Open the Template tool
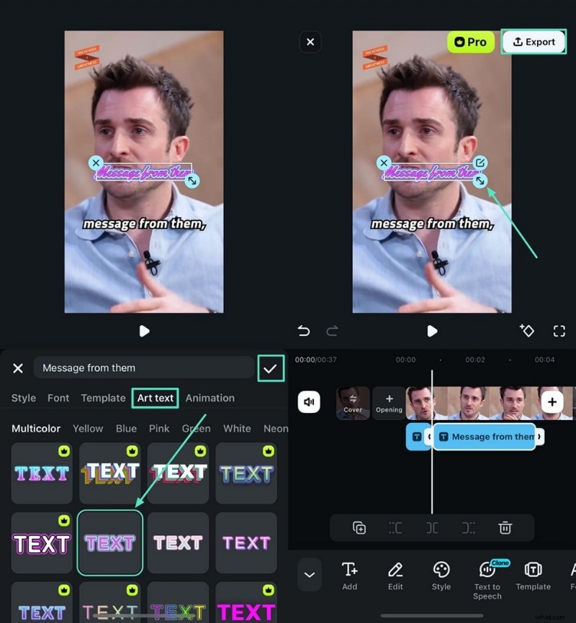Image resolution: width=576 pixels, height=623 pixels. coord(534,576)
